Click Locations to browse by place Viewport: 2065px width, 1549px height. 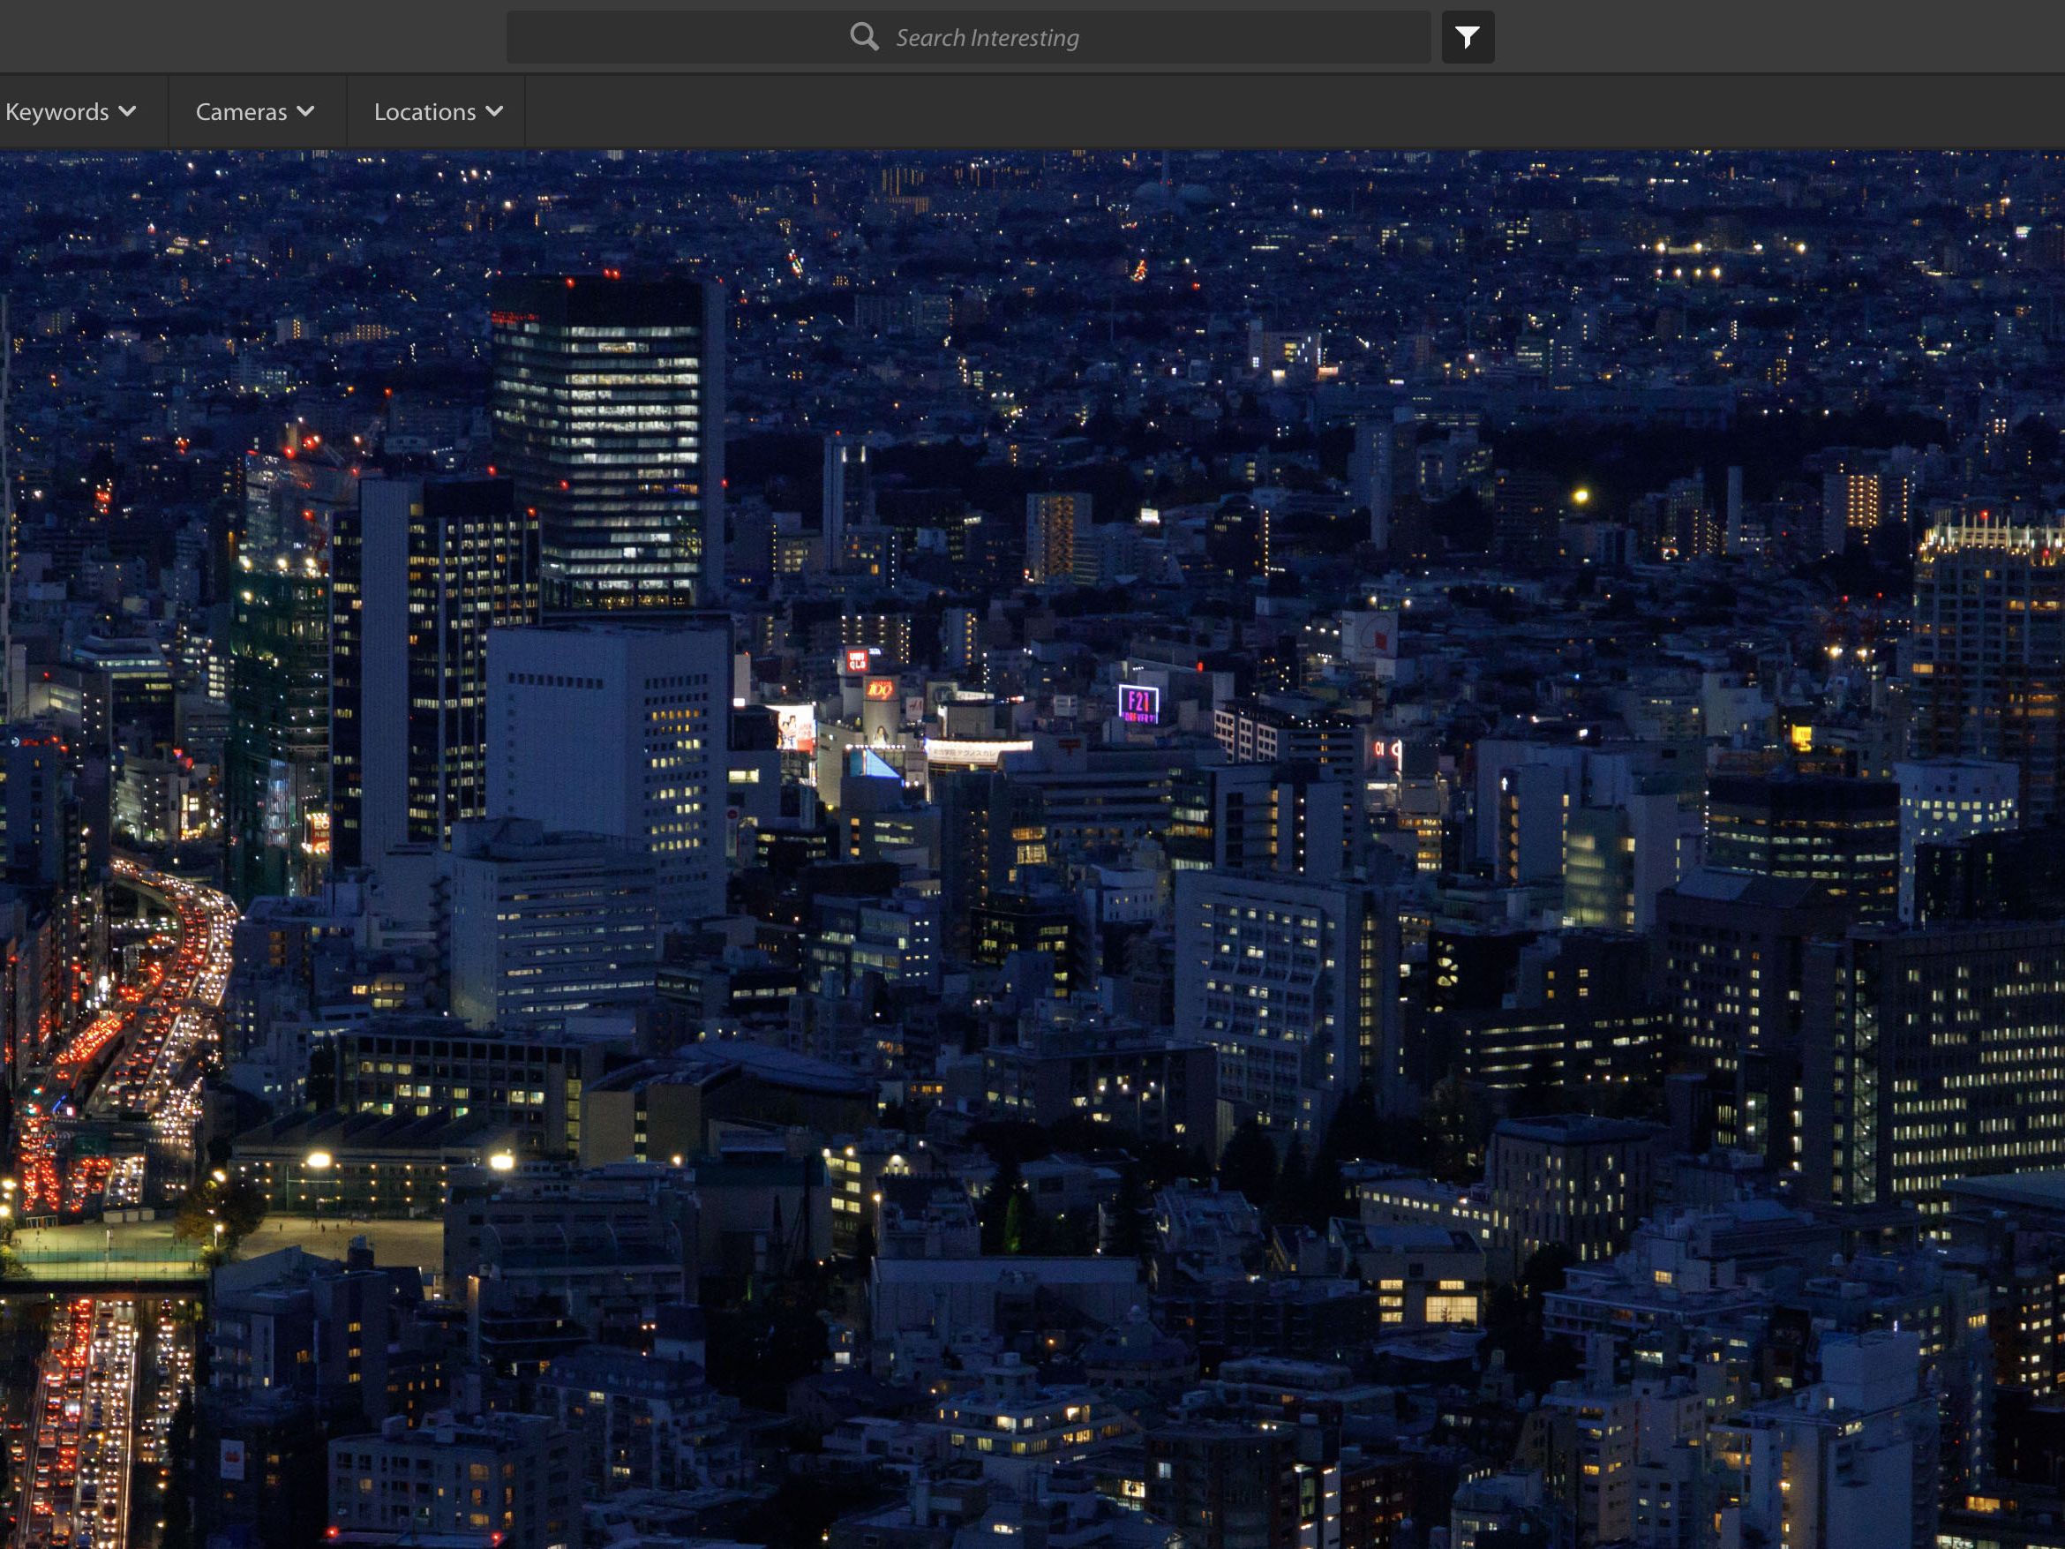(424, 111)
